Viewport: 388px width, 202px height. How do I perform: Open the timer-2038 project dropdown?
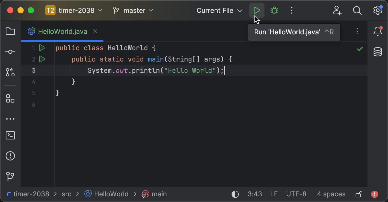click(x=77, y=11)
